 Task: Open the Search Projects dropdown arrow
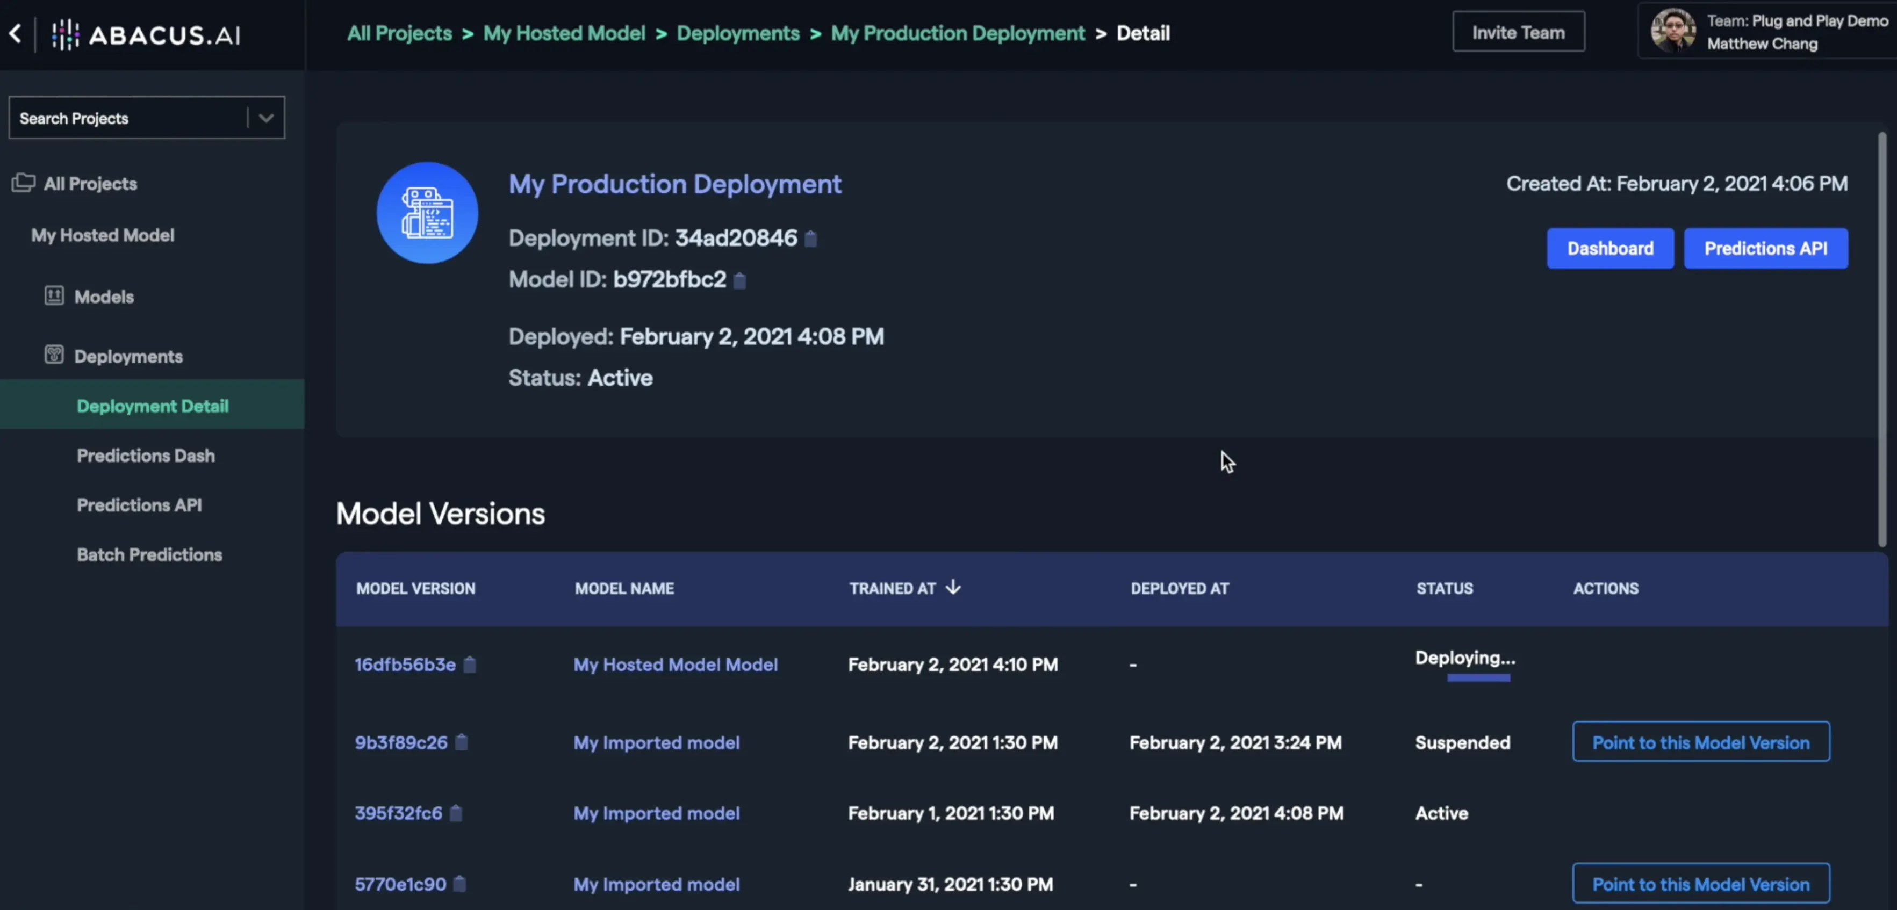coord(266,118)
